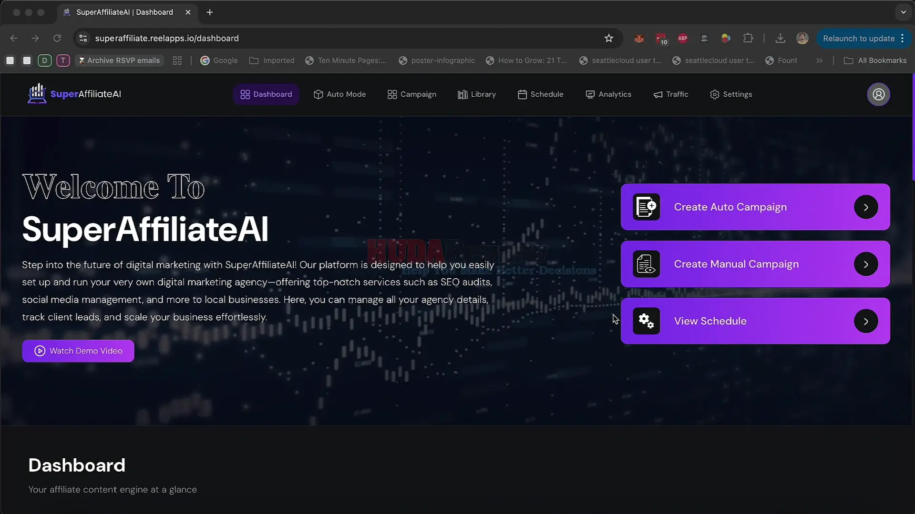915x514 pixels.
Task: Click the Chrome profile avatar
Action: tap(802, 38)
